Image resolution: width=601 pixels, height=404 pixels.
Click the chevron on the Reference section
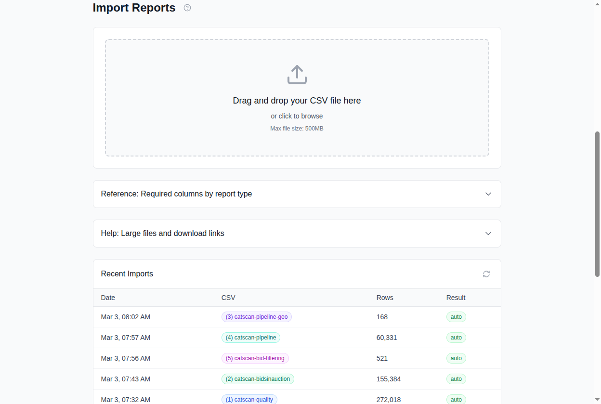point(488,194)
